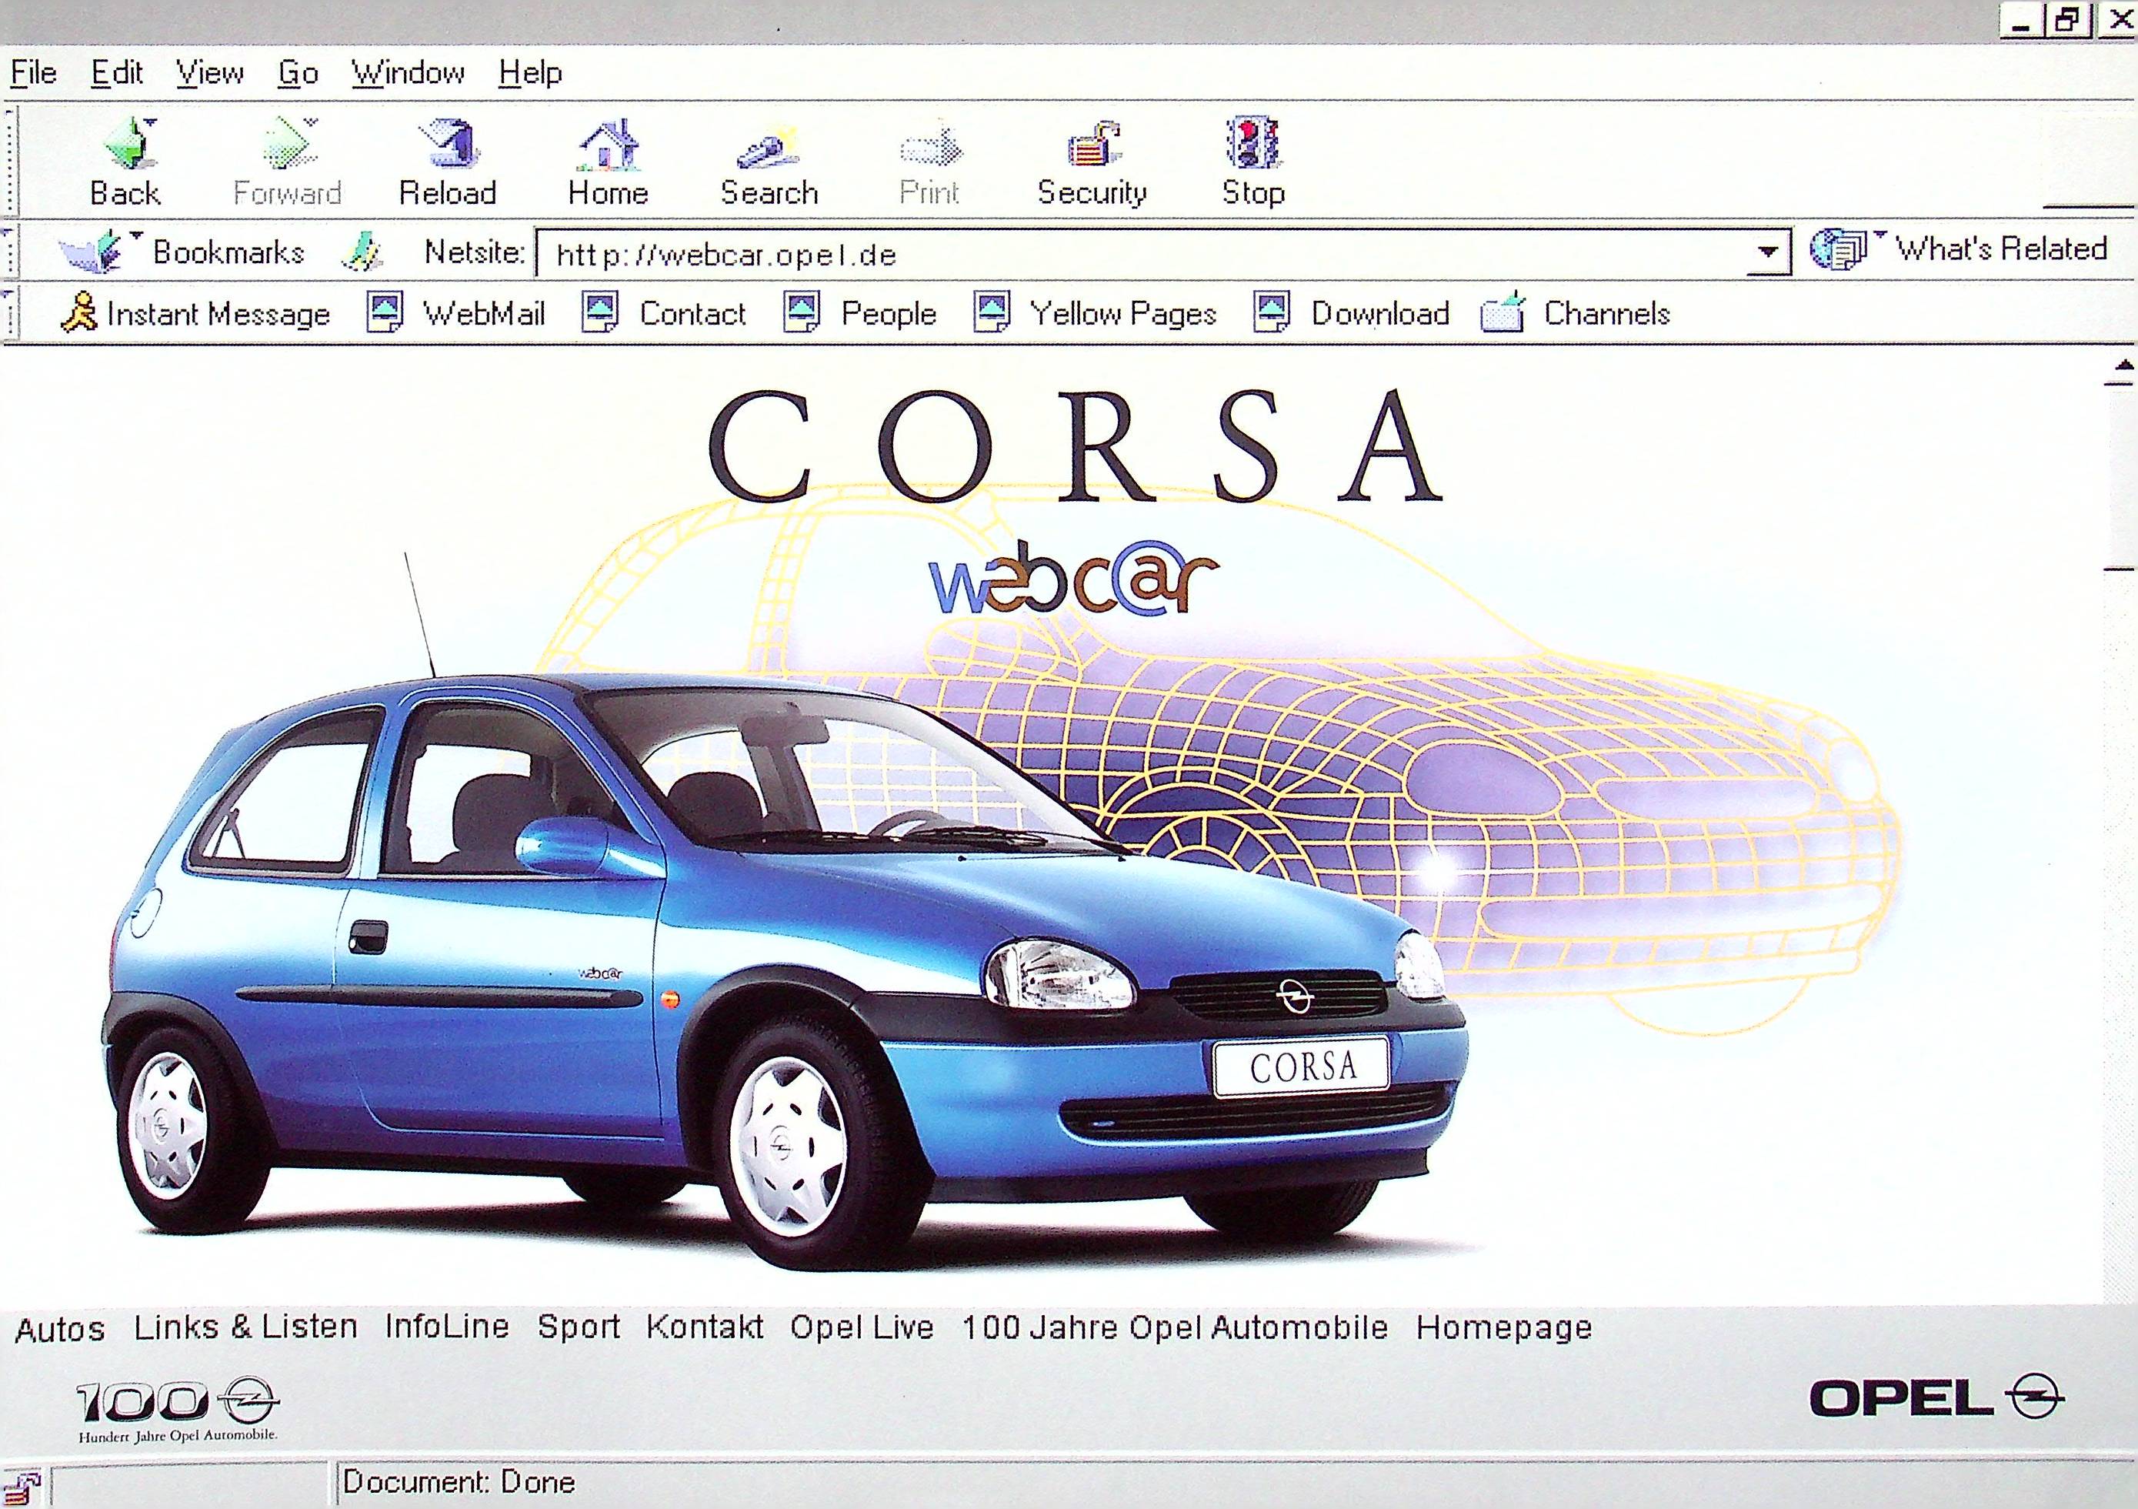Click the webc@r logo graphic
This screenshot has height=1509, width=2138.
click(x=1074, y=579)
